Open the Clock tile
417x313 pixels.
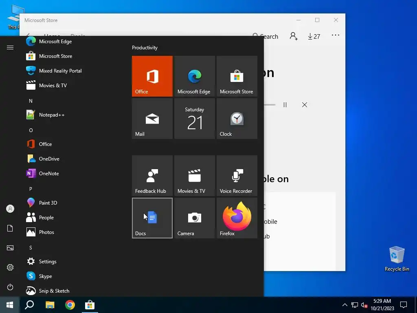click(237, 119)
